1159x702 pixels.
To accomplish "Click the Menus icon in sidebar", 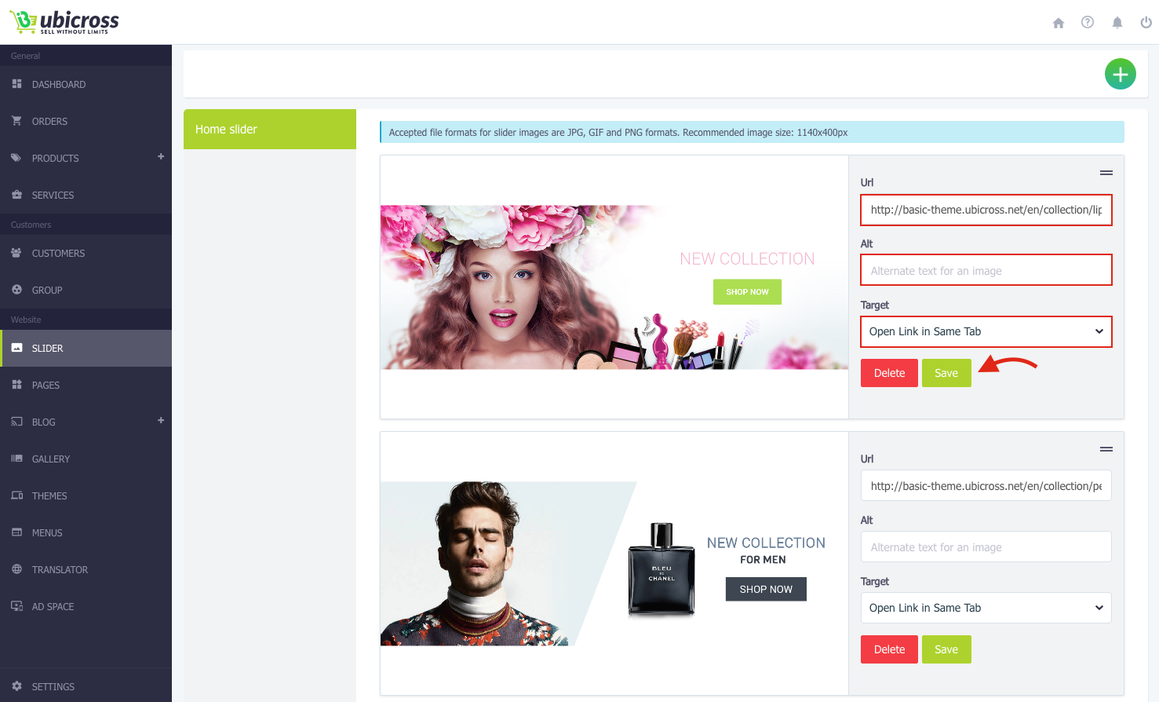I will (x=16, y=532).
